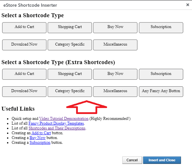Cancel the shortcode insertion
Image resolution: width=192 pixels, height=168 pixels.
tap(132, 160)
